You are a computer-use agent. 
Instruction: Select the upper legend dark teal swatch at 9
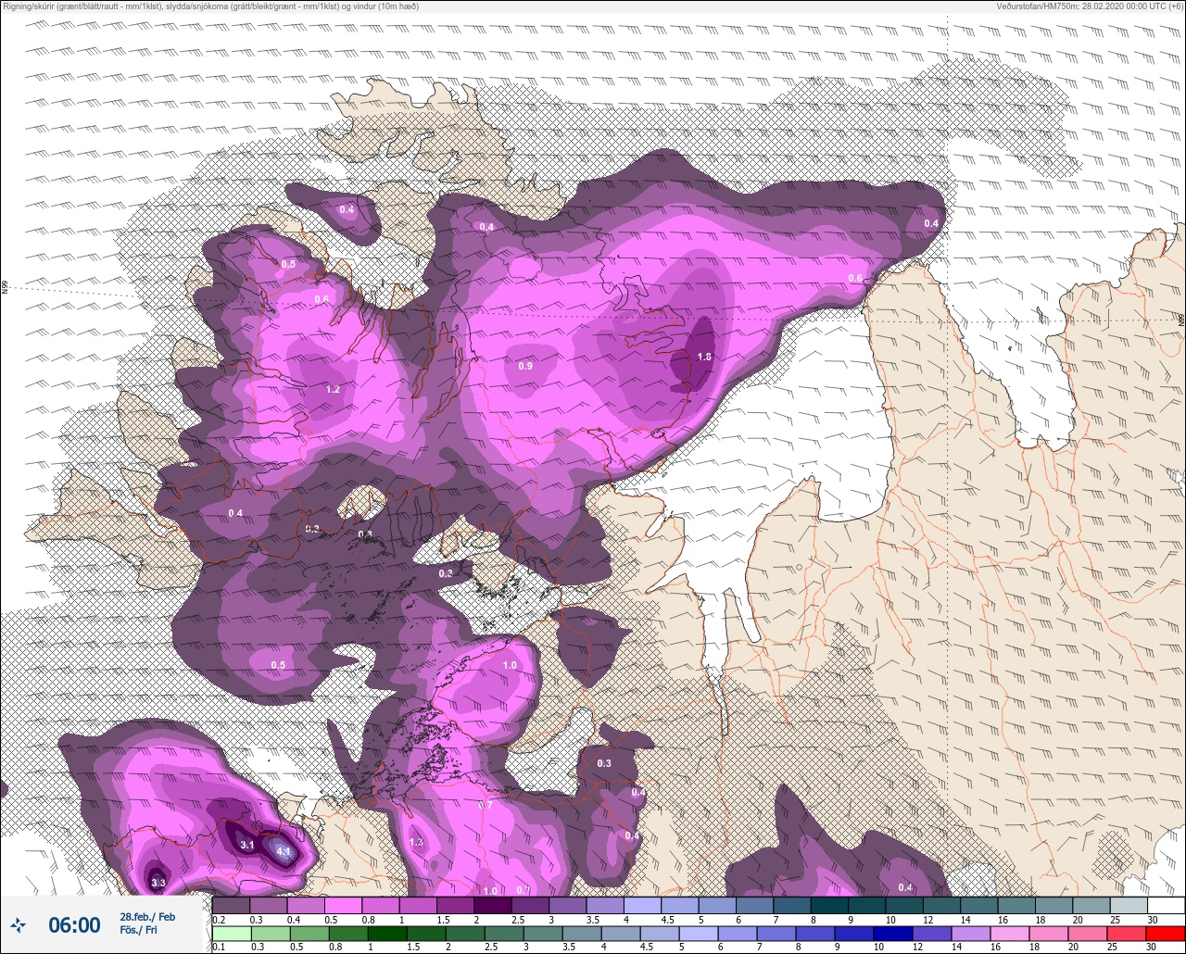(866, 905)
